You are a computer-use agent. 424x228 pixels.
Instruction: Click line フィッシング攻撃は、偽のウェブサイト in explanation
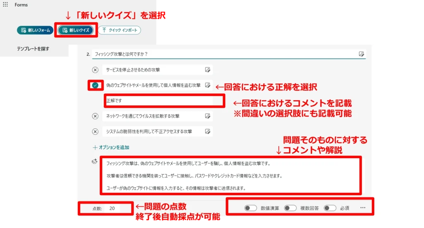pos(188,163)
